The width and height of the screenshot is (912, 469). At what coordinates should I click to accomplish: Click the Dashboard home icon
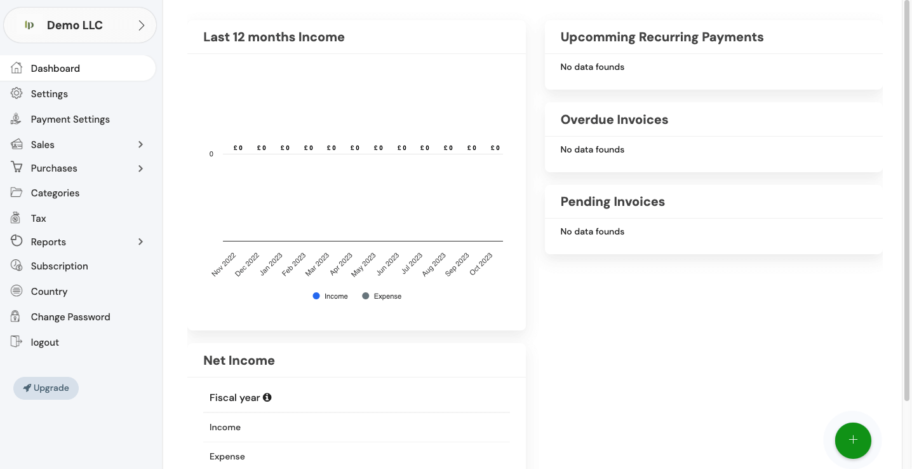17,68
